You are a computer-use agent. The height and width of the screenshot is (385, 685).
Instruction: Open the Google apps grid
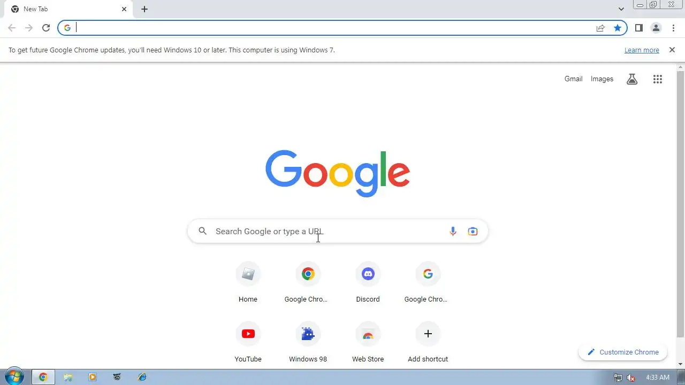coord(658,79)
